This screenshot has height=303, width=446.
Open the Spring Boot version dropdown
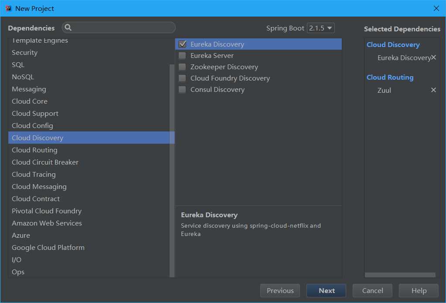point(320,28)
